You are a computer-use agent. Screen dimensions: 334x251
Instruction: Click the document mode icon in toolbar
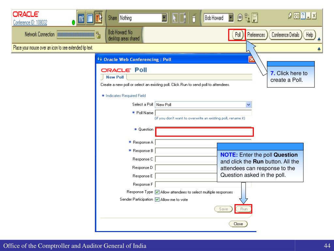pos(81,18)
